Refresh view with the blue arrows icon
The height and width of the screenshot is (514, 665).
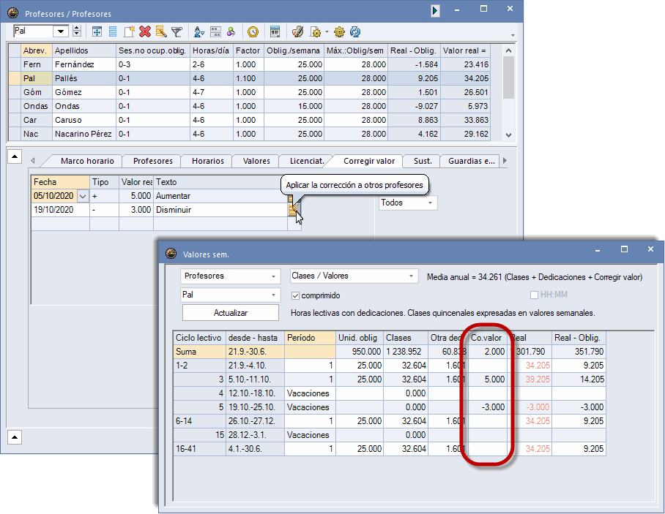(x=355, y=31)
